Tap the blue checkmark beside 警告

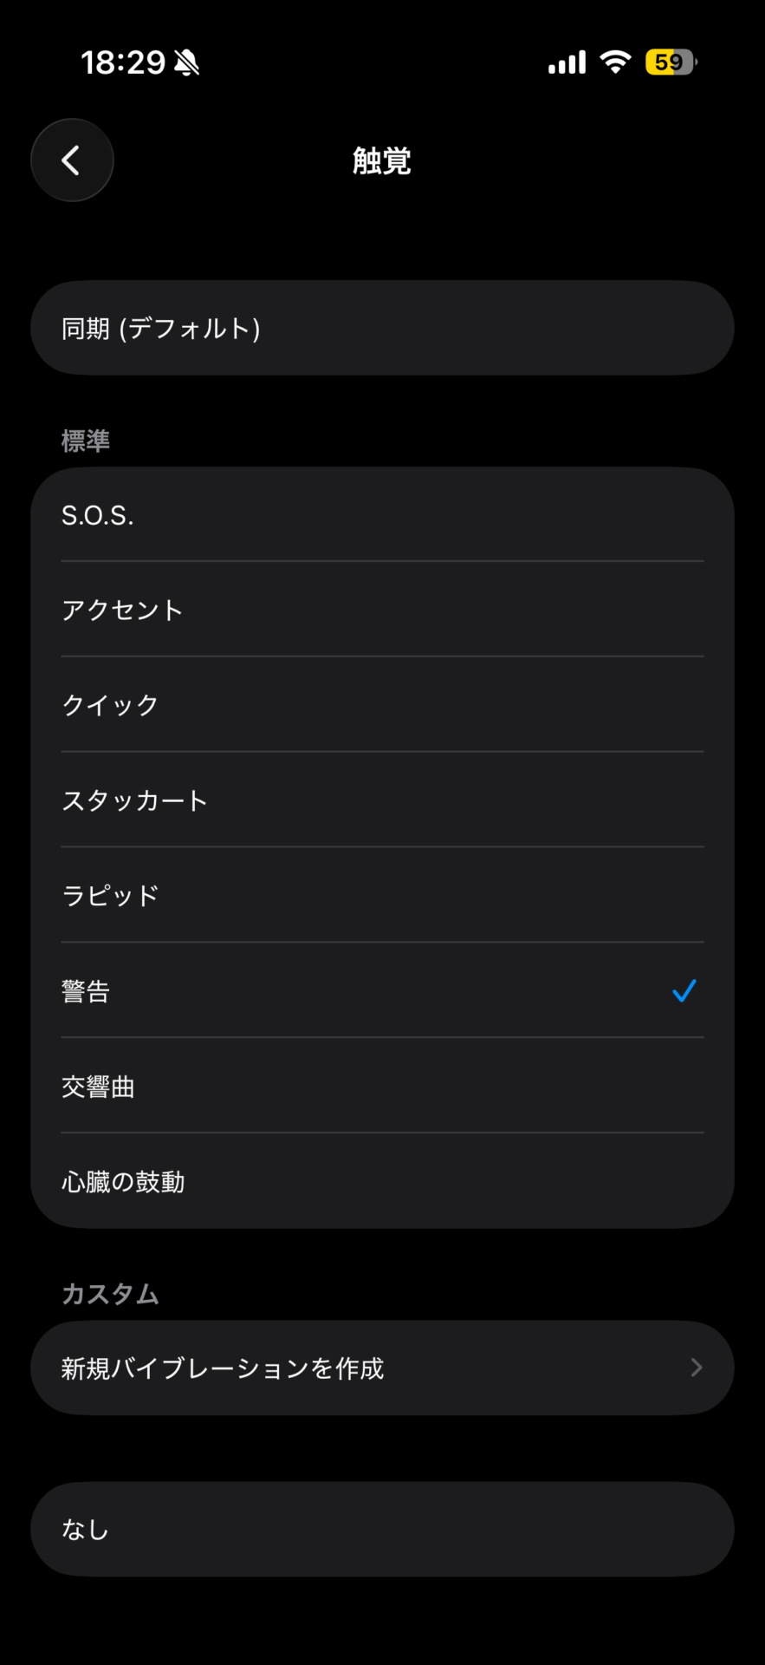click(684, 990)
